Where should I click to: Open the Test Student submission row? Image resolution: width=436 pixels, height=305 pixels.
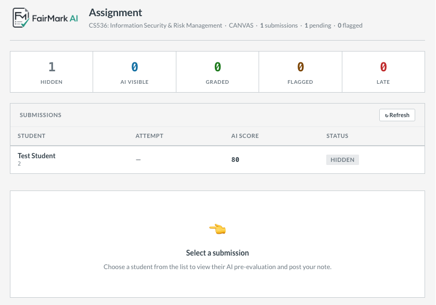(x=217, y=160)
